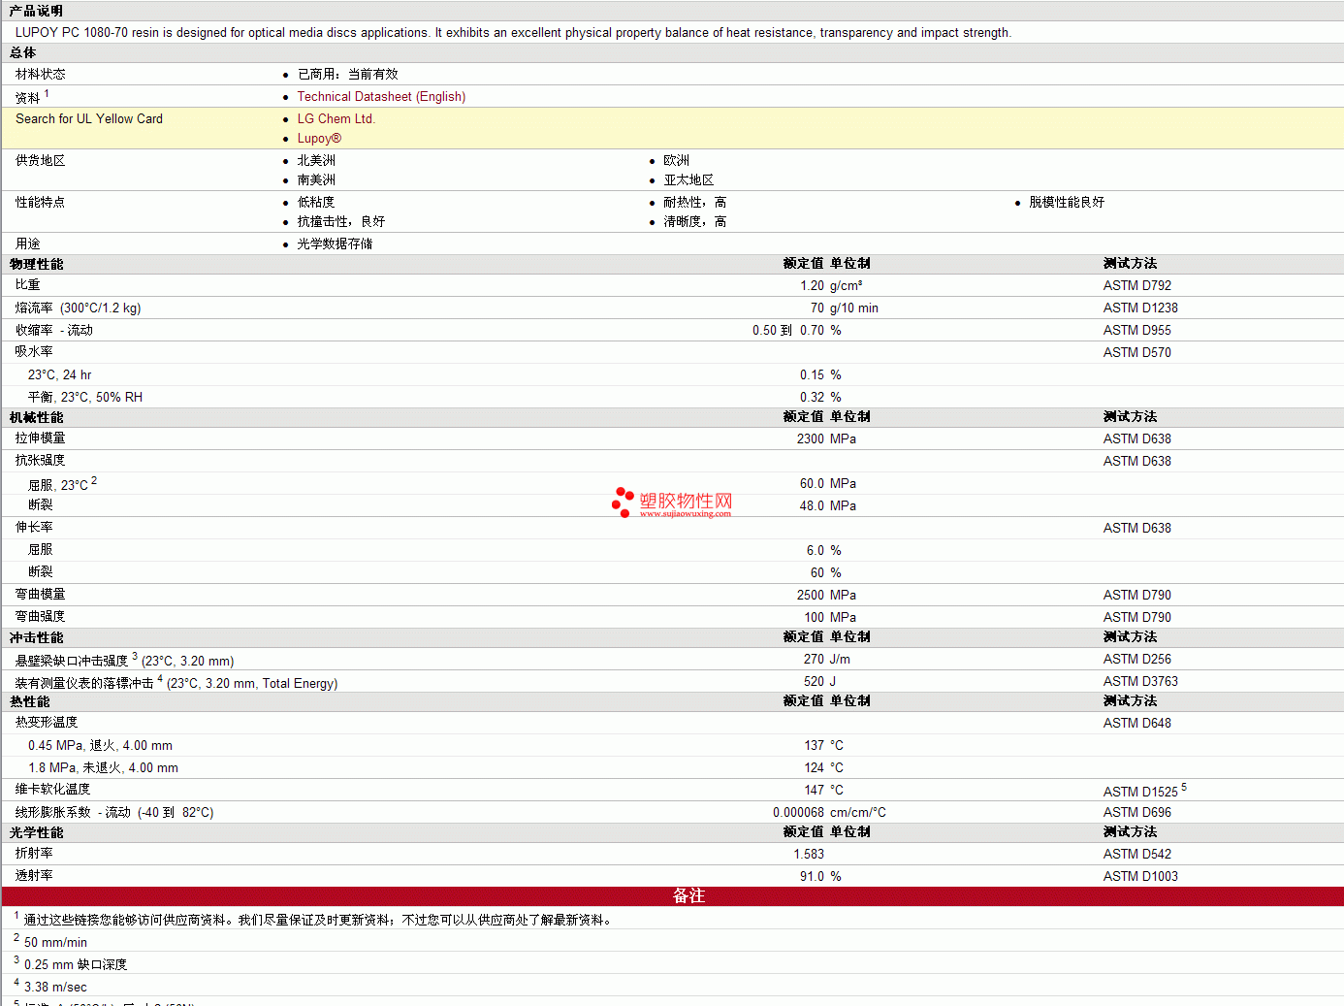Click the 收缩率 test method ASTM D955

click(1137, 331)
